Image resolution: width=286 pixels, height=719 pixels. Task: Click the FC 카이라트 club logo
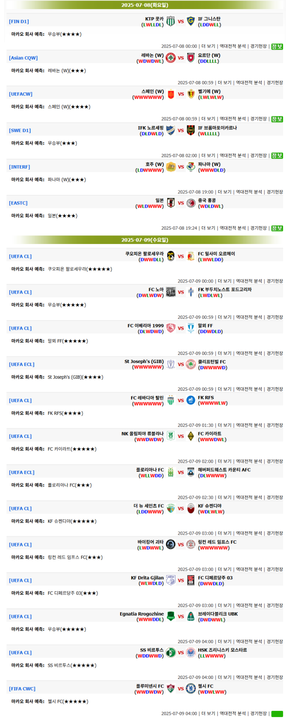point(191,436)
